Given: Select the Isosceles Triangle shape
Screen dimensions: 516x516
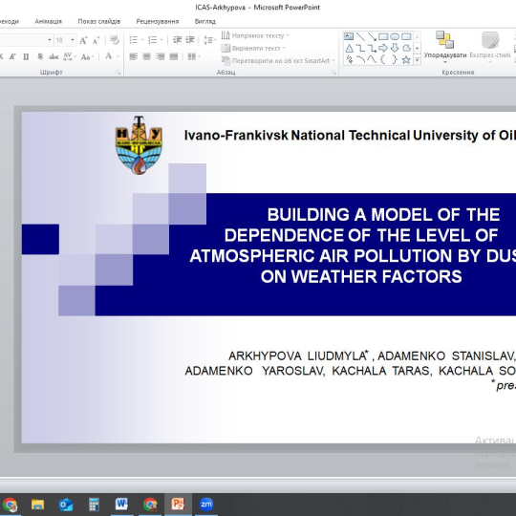Looking at the screenshot, I should tap(349, 49).
